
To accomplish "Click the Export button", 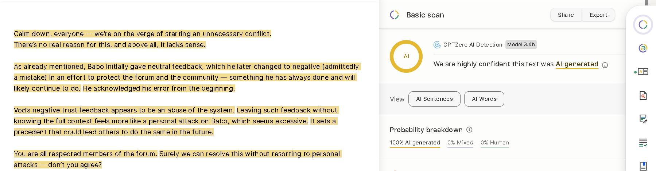I will pos(598,15).
